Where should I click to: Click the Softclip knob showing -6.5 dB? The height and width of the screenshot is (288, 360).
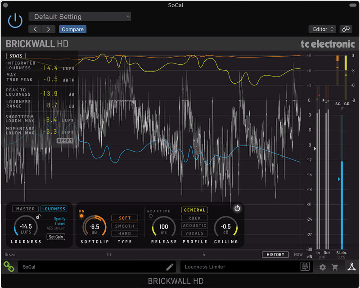tap(94, 227)
